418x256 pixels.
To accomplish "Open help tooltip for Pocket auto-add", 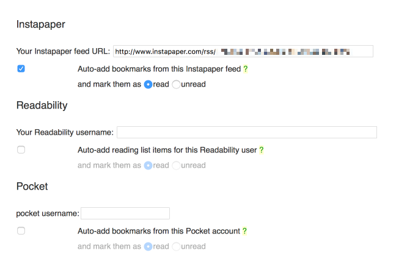I will point(245,232).
